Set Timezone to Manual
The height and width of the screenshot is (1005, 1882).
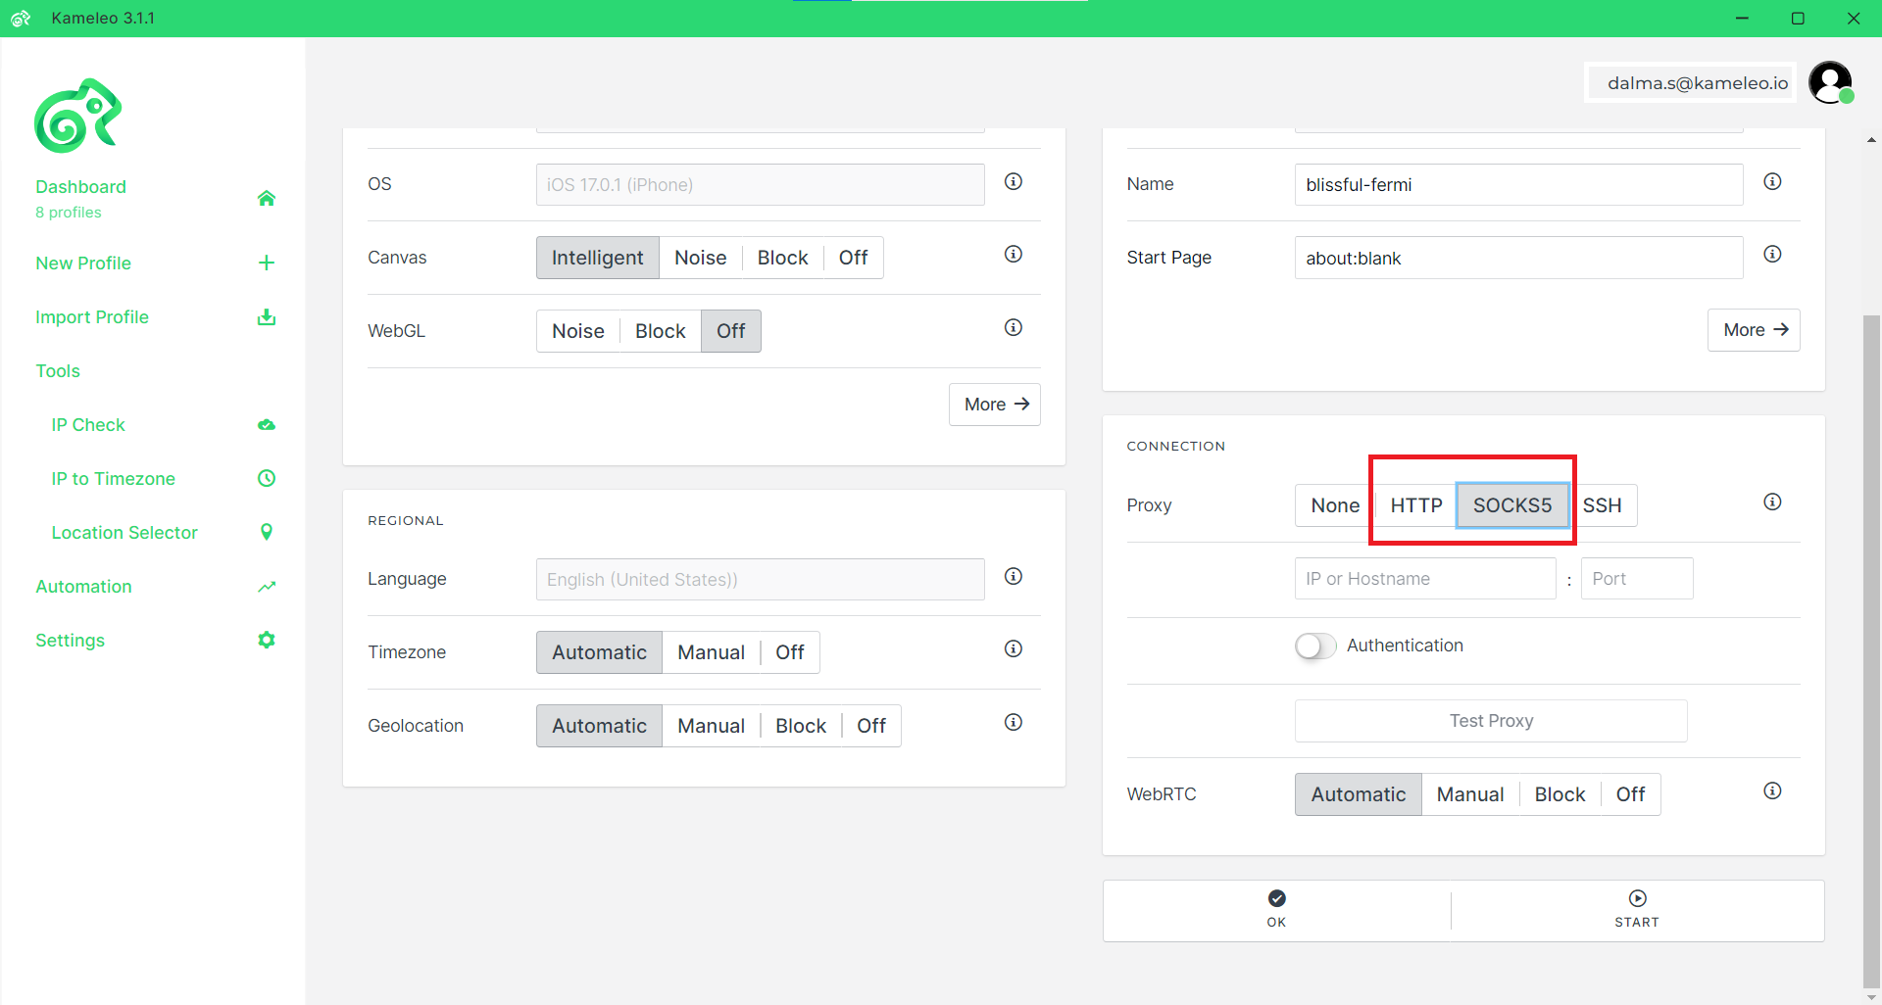[711, 652]
